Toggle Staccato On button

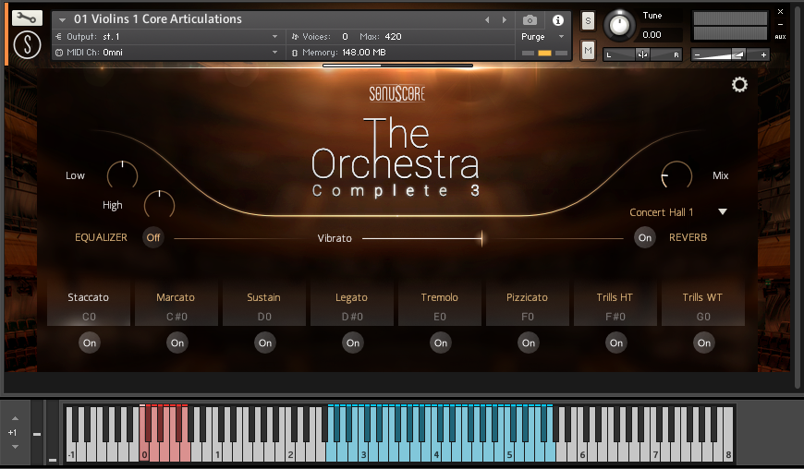90,343
